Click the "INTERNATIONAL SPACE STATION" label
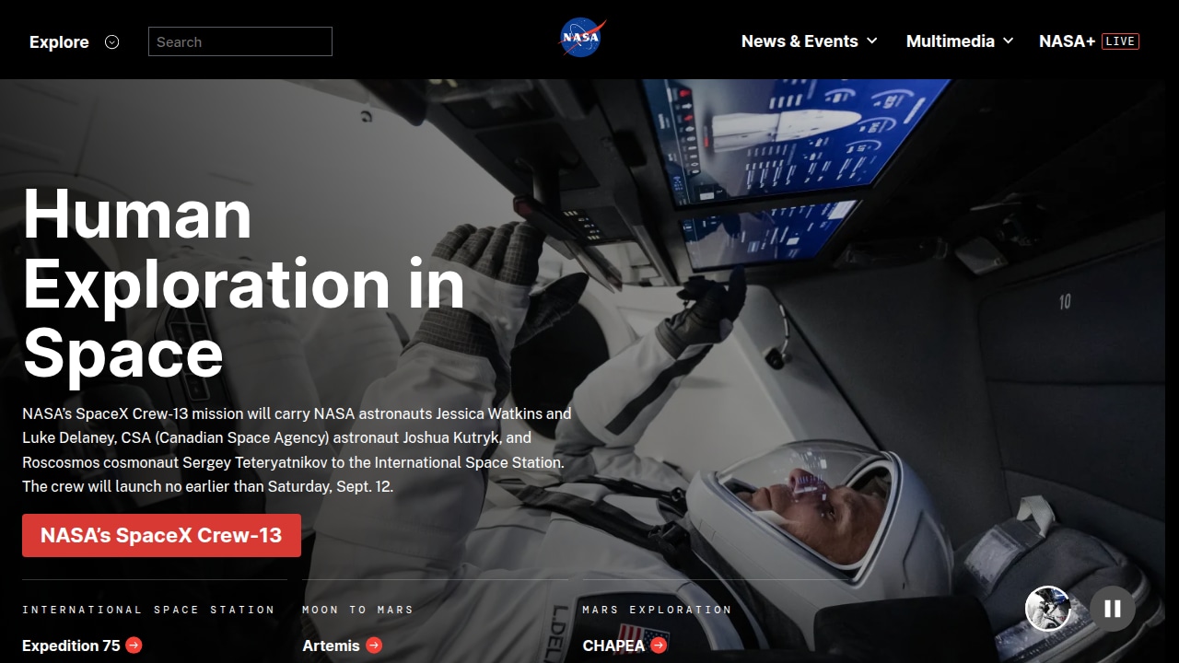 coord(148,610)
